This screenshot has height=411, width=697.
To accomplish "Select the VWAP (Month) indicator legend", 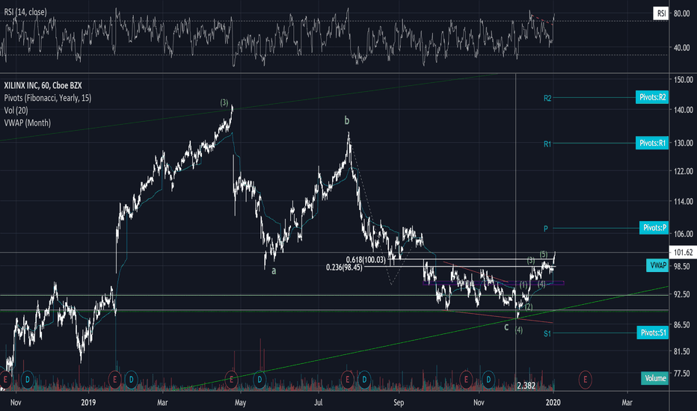I will 27,123.
